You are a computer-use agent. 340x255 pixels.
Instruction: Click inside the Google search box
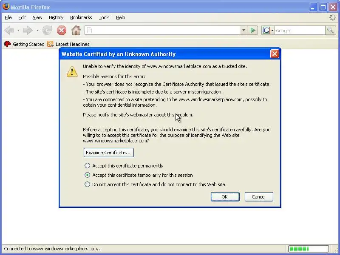click(x=300, y=30)
